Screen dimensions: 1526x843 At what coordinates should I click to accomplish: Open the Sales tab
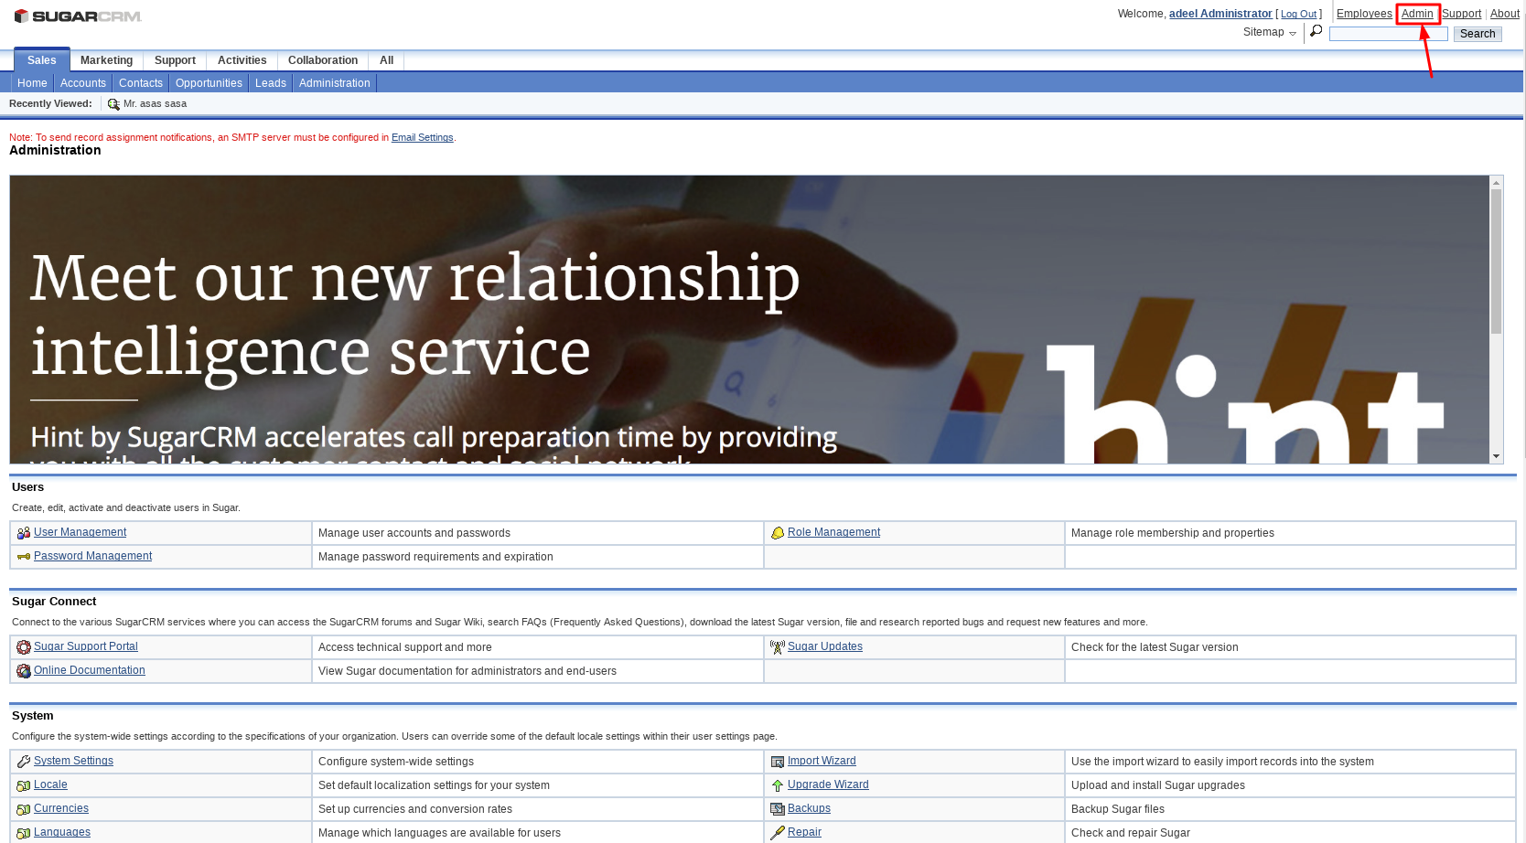[x=42, y=60]
